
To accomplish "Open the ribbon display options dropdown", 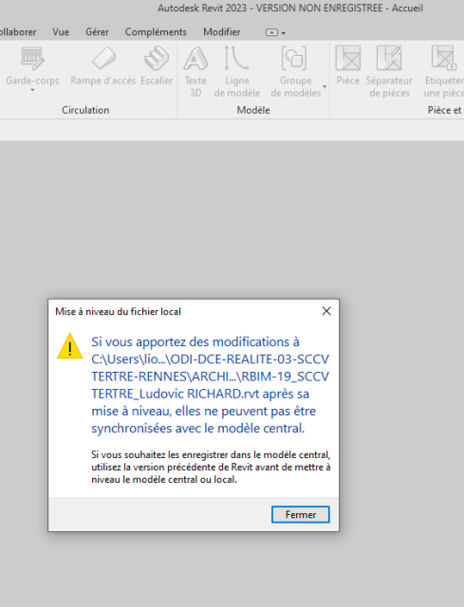I will pyautogui.click(x=276, y=32).
